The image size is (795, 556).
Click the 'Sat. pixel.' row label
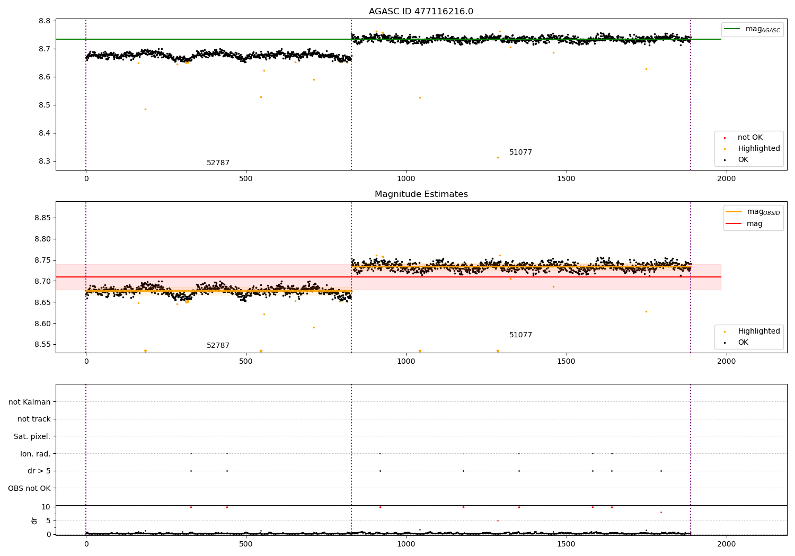coord(32,436)
